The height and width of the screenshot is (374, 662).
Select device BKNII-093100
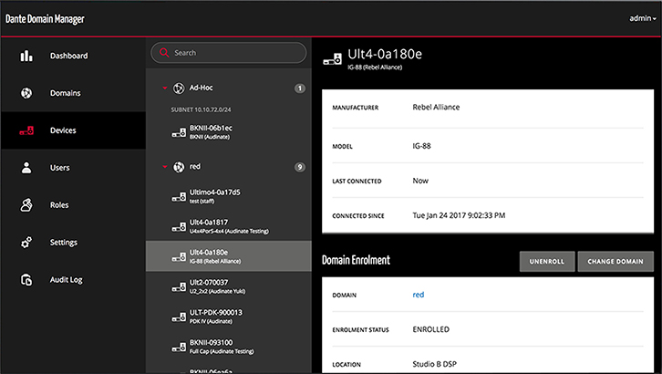coord(228,346)
